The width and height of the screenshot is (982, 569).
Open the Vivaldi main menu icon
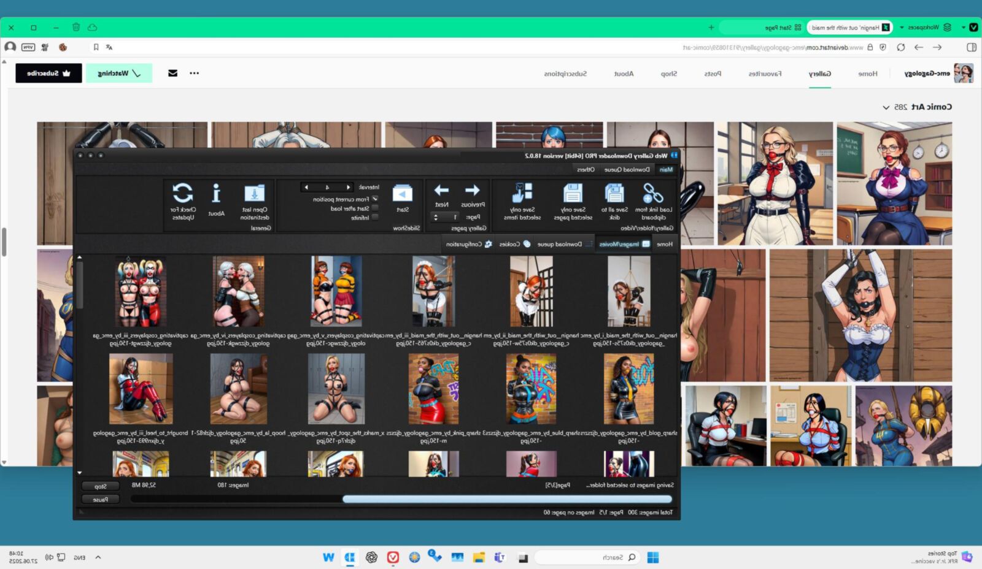pyautogui.click(x=973, y=28)
